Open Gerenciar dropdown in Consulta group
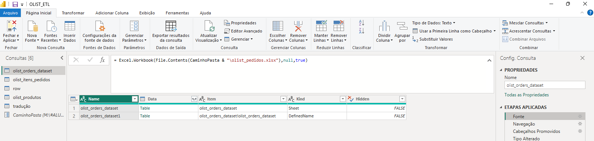The image size is (594, 141). (x=238, y=39)
